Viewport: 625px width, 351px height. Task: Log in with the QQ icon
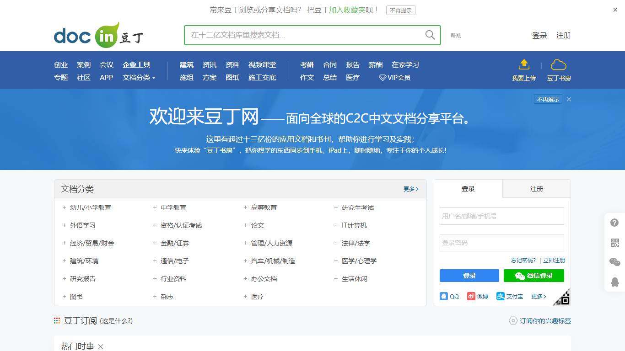[444, 296]
